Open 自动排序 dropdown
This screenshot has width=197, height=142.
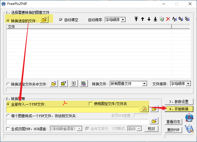pos(123,20)
